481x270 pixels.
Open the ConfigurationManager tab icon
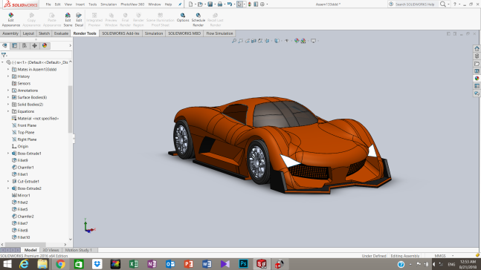25,45
